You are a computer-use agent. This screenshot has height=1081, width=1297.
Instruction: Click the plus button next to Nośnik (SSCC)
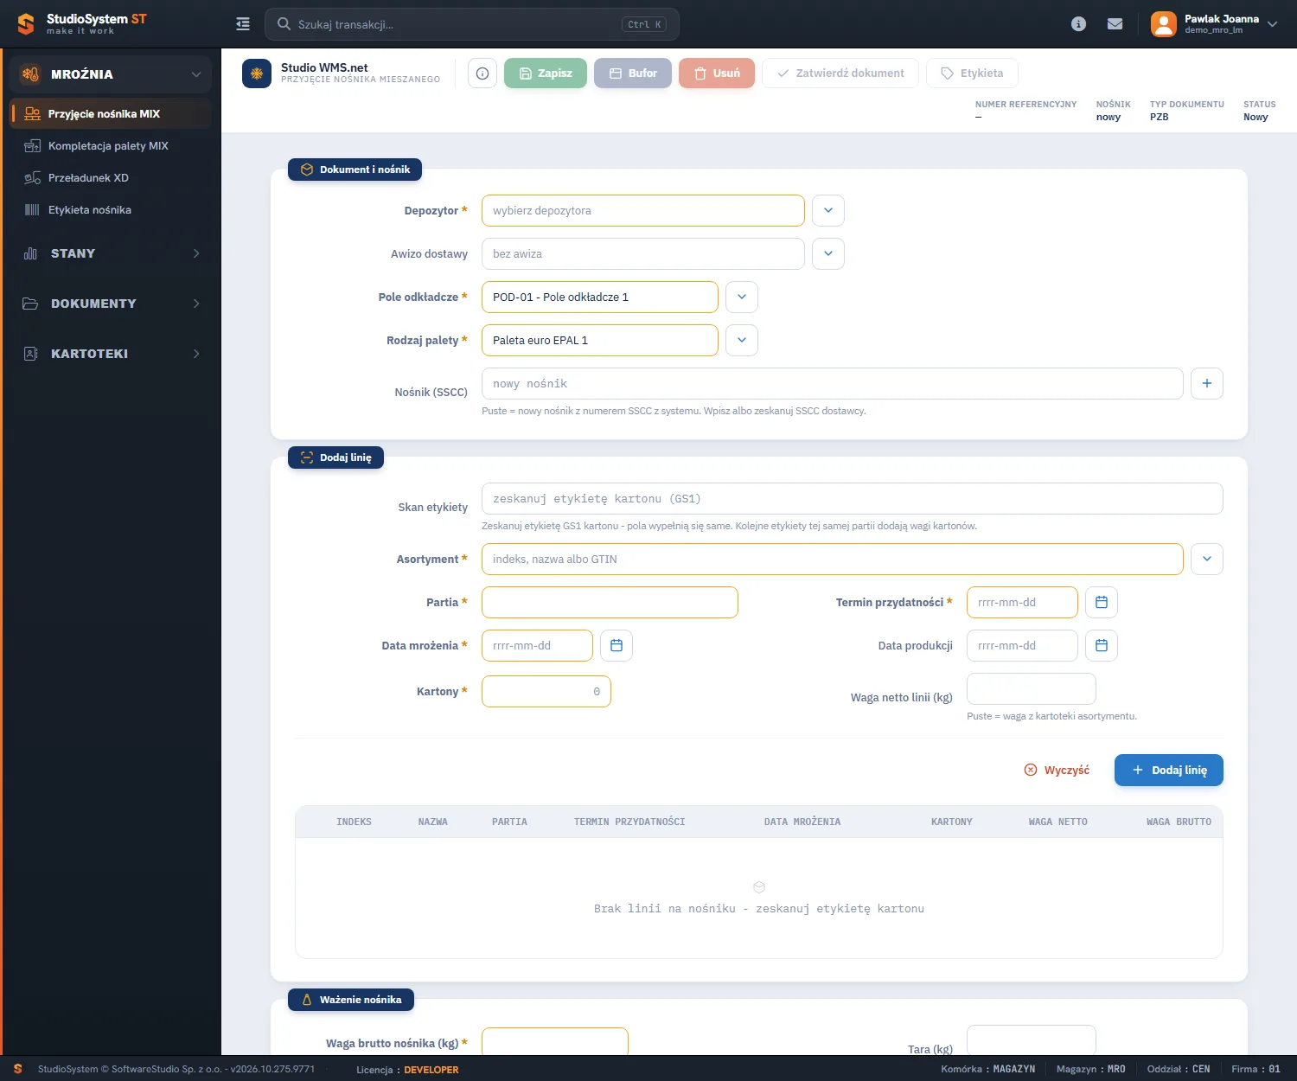[x=1207, y=383]
